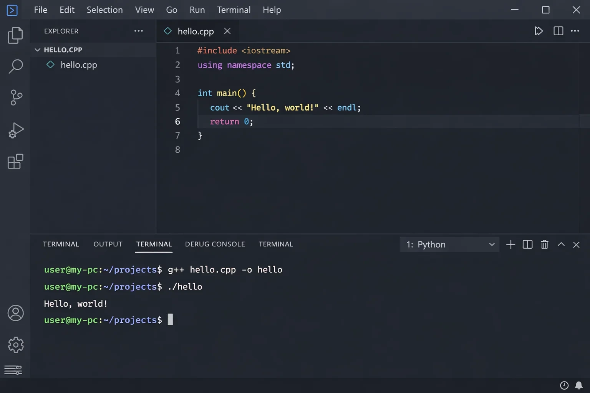The height and width of the screenshot is (393, 590).
Task: Click the editor vertical scrollbar strip
Action: pyautogui.click(x=584, y=138)
